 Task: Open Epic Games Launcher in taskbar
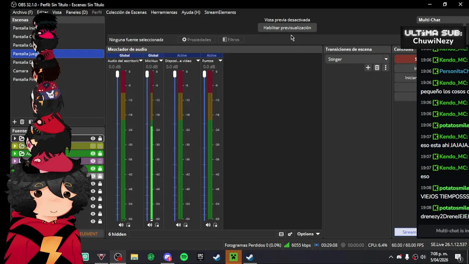point(200,257)
